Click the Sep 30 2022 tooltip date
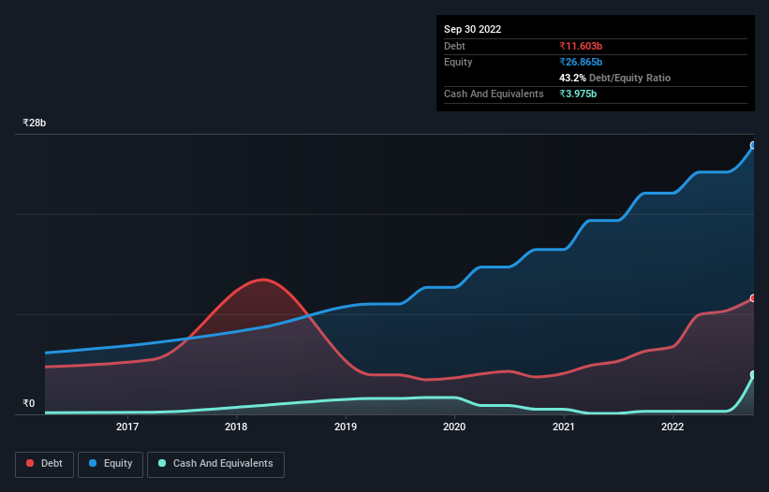 pyautogui.click(x=472, y=29)
